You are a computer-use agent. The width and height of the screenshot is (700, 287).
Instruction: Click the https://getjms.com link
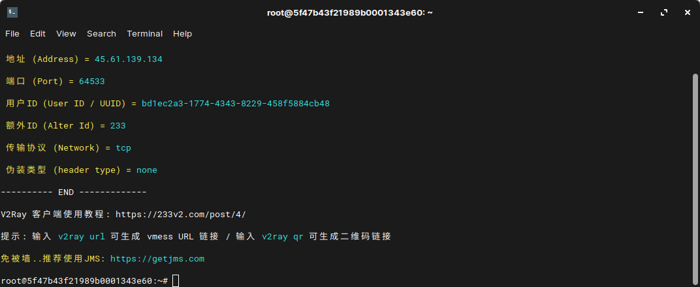point(157,259)
